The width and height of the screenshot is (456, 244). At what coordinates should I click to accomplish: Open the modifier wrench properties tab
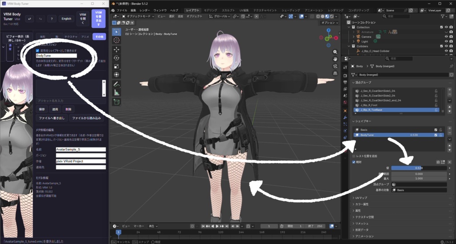coord(345,117)
